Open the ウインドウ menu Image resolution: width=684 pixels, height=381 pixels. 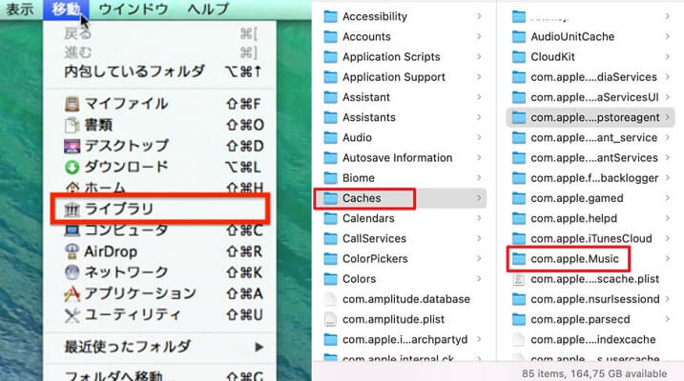(x=134, y=10)
